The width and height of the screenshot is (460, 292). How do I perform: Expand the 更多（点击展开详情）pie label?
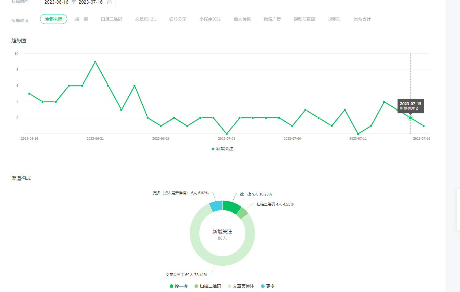pyautogui.click(x=181, y=193)
